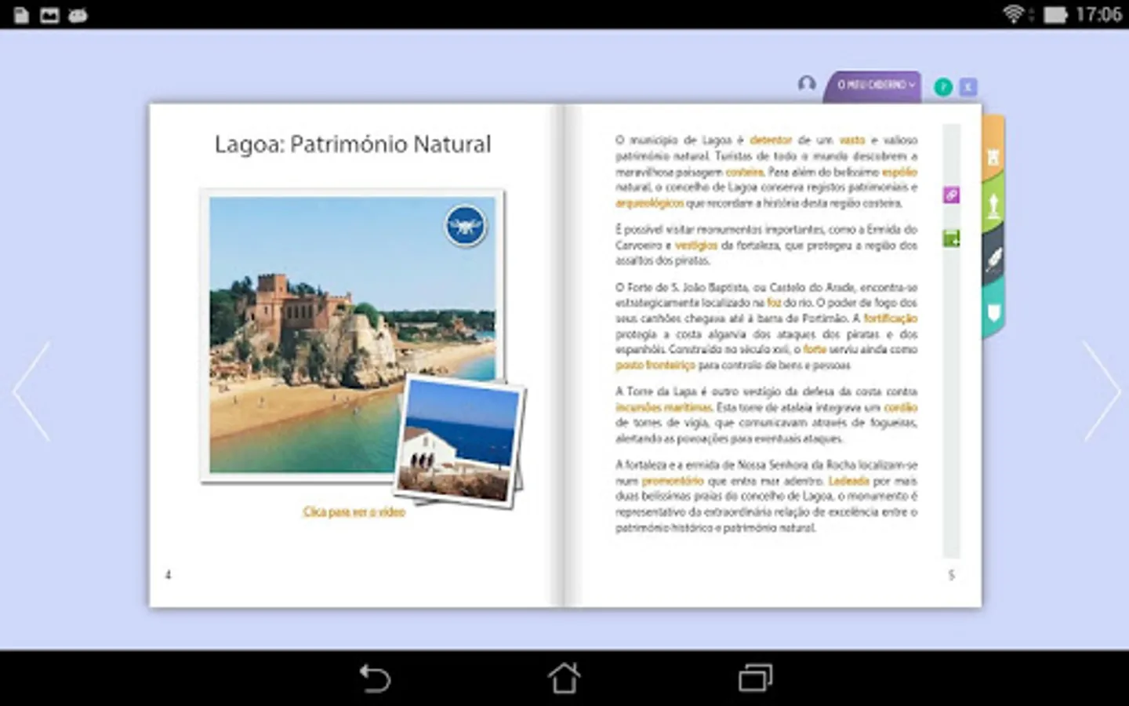The height and width of the screenshot is (706, 1129).
Task: Tap the highlighted word 'detentor'
Action: coord(771,140)
